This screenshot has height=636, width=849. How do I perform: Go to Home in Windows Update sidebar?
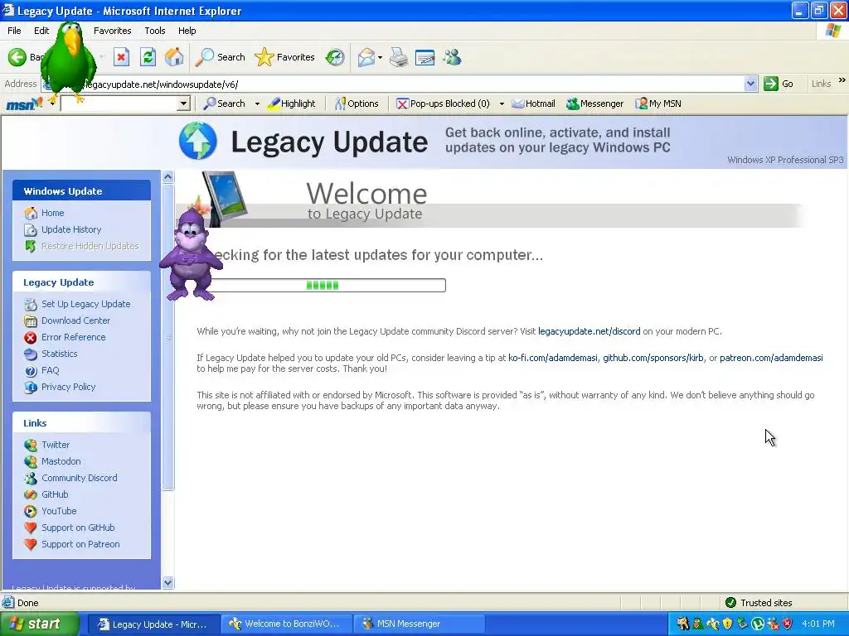[x=52, y=213]
